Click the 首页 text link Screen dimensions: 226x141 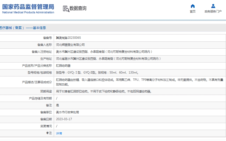pos(193,12)
